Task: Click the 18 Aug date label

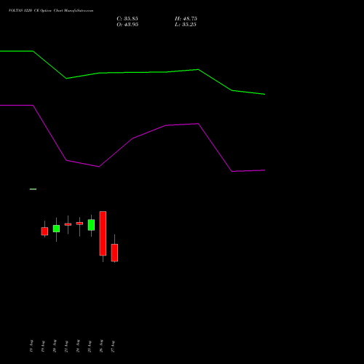Action: coord(31,346)
